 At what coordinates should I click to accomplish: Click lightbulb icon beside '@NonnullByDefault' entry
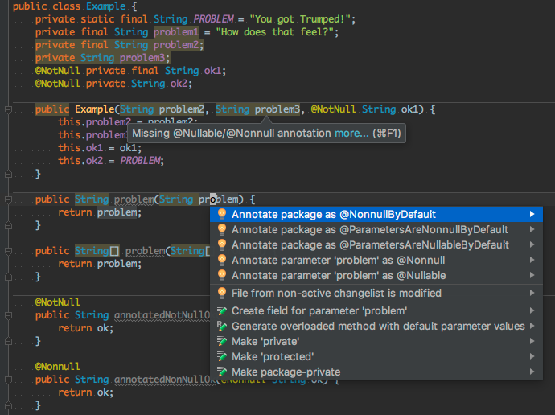tap(222, 214)
